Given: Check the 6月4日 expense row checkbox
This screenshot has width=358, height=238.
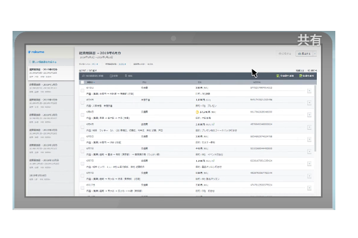Looking at the screenshot, I should (82, 114).
